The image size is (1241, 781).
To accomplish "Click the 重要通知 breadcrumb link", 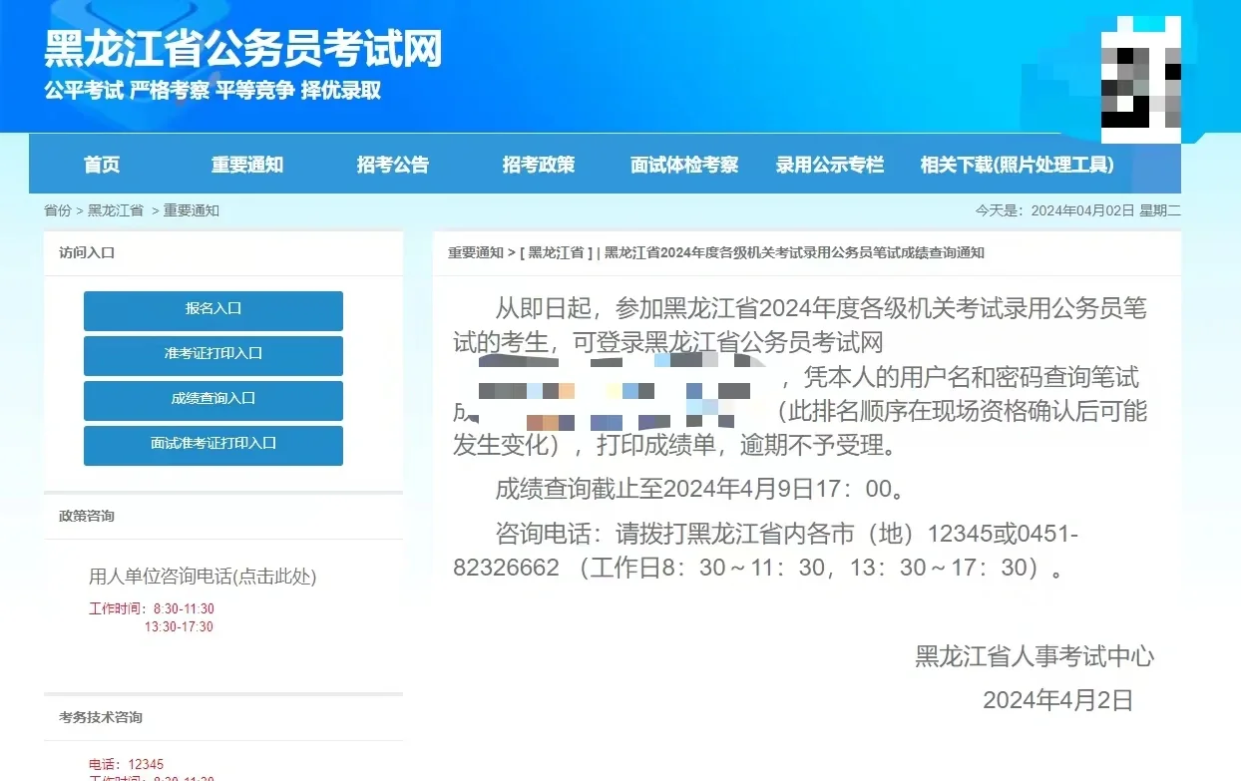I will [191, 210].
